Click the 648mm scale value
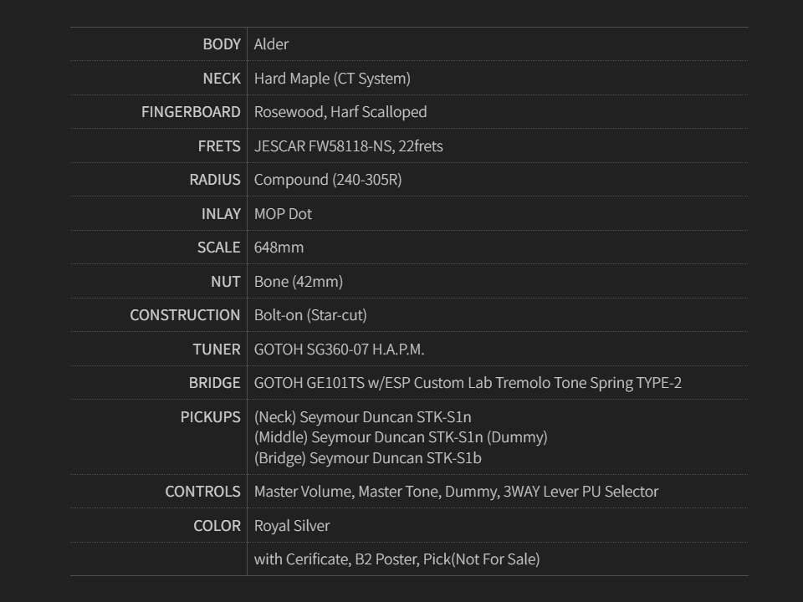Image resolution: width=803 pixels, height=602 pixels. pos(279,247)
